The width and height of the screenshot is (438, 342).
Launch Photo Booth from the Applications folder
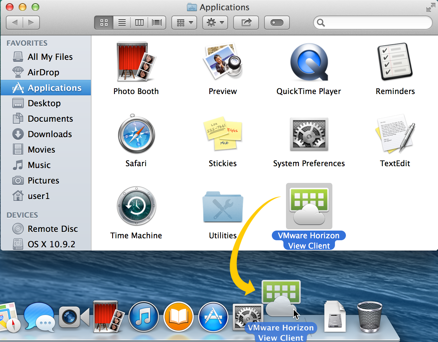pyautogui.click(x=136, y=62)
